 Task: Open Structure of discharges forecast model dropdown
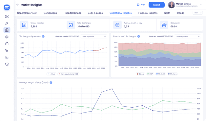(x=188, y=37)
